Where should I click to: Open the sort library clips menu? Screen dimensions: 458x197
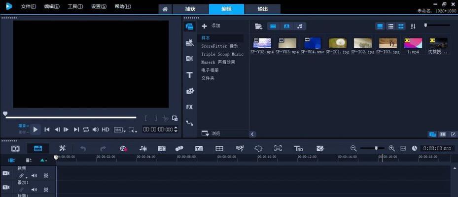pyautogui.click(x=413, y=27)
